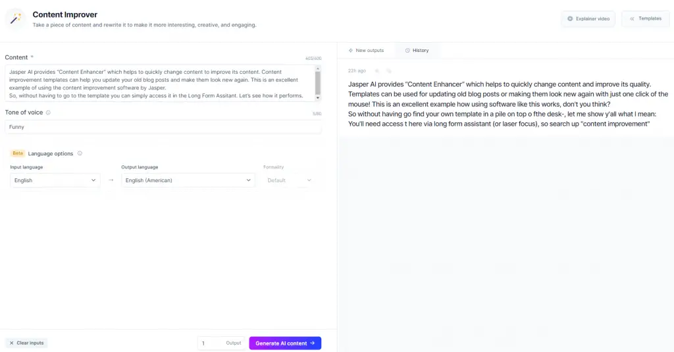Switch to the New outputs tab
This screenshot has height=352, width=674.
366,50
